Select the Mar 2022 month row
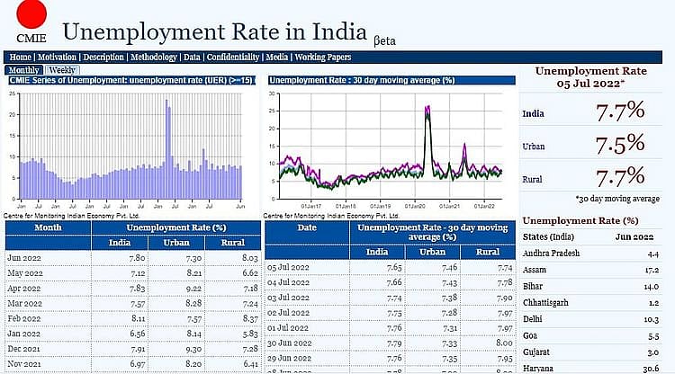 [133, 304]
